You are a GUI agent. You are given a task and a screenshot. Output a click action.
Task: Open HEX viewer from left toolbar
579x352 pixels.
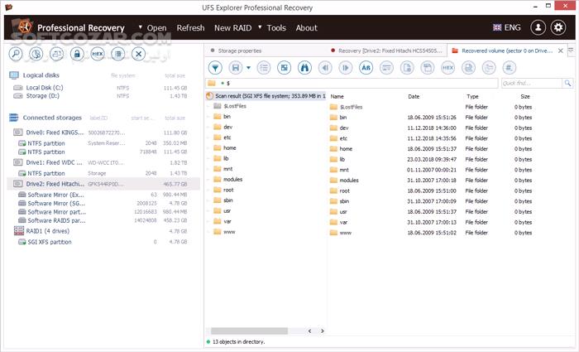tap(98, 54)
